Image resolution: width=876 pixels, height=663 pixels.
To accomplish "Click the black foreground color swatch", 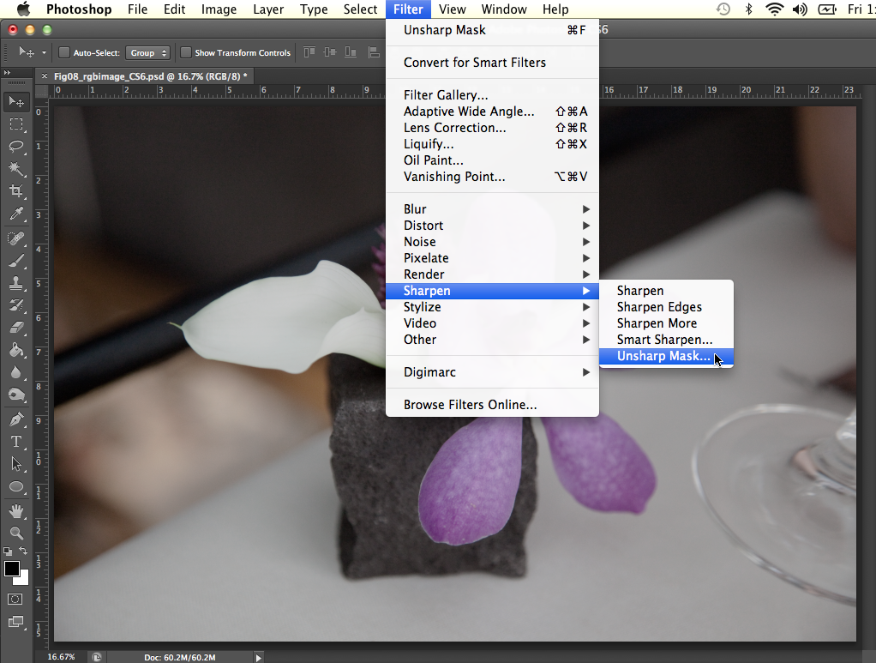I will [x=12, y=570].
